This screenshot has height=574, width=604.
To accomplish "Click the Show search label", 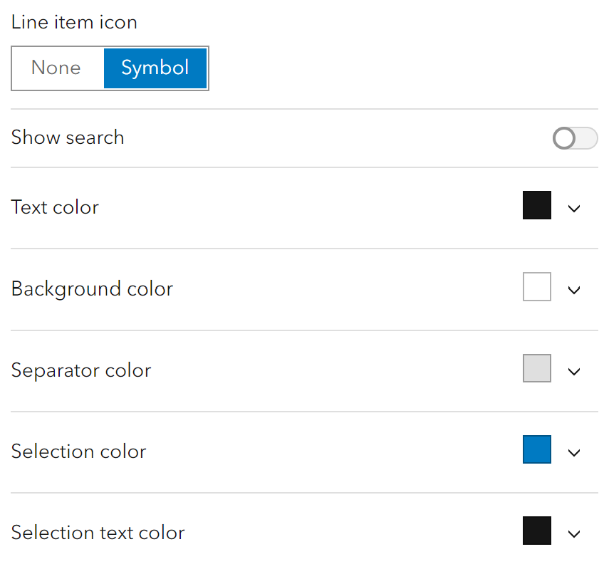I will 68,137.
